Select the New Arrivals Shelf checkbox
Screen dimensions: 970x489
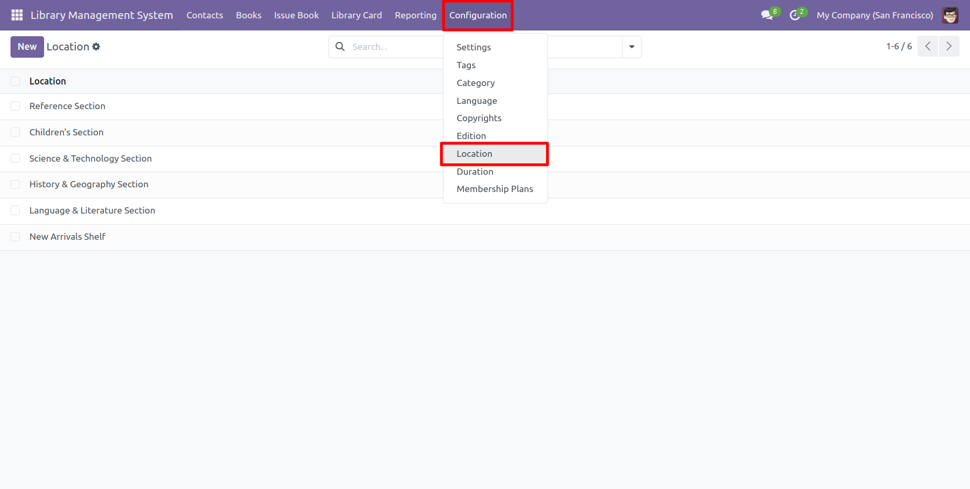pyautogui.click(x=15, y=237)
